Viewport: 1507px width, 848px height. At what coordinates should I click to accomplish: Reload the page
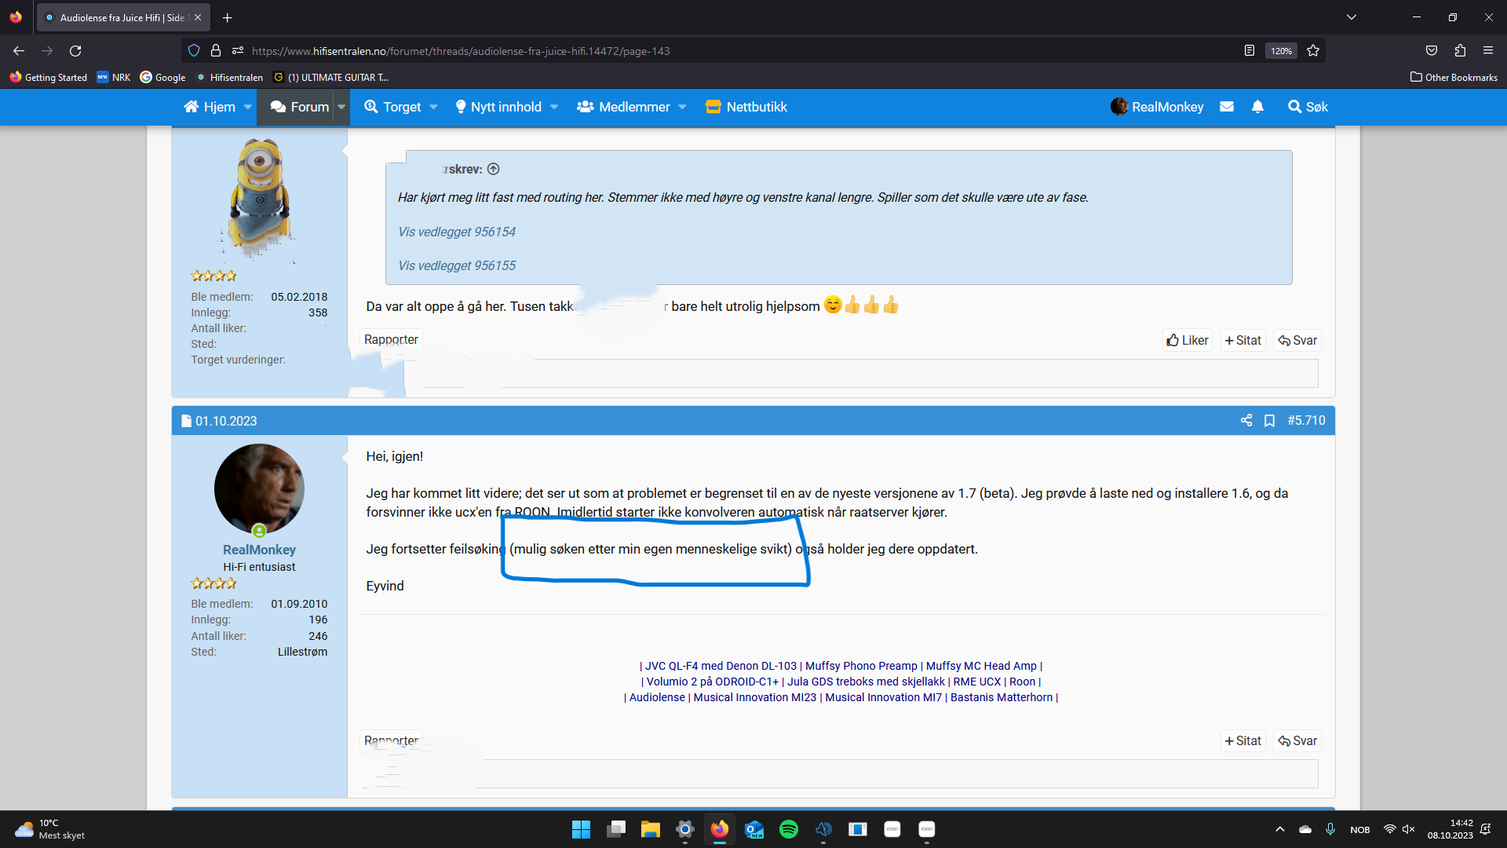tap(75, 51)
